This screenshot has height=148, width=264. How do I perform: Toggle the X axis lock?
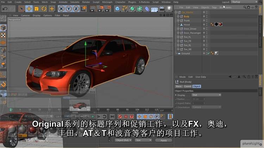61,8
